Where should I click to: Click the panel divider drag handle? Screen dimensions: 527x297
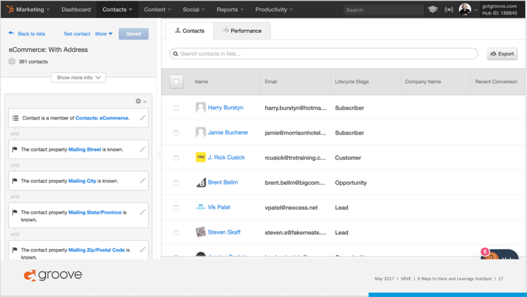pos(158,155)
